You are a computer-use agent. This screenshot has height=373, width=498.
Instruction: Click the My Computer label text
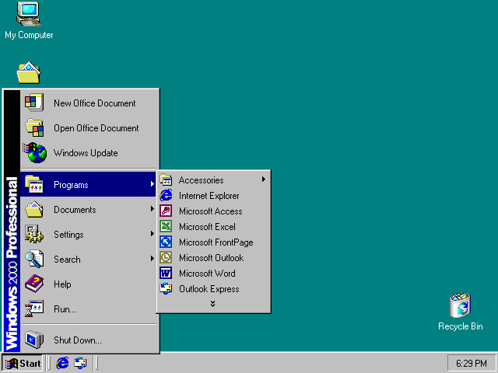29,35
